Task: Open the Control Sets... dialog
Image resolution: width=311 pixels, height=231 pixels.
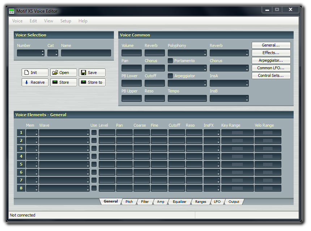Action: point(271,75)
